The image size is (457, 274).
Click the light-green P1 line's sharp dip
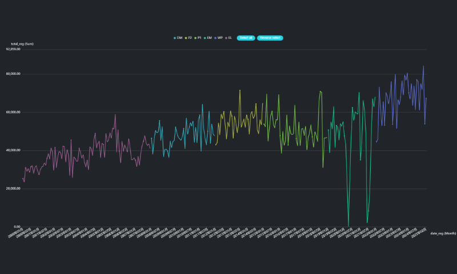323,167
